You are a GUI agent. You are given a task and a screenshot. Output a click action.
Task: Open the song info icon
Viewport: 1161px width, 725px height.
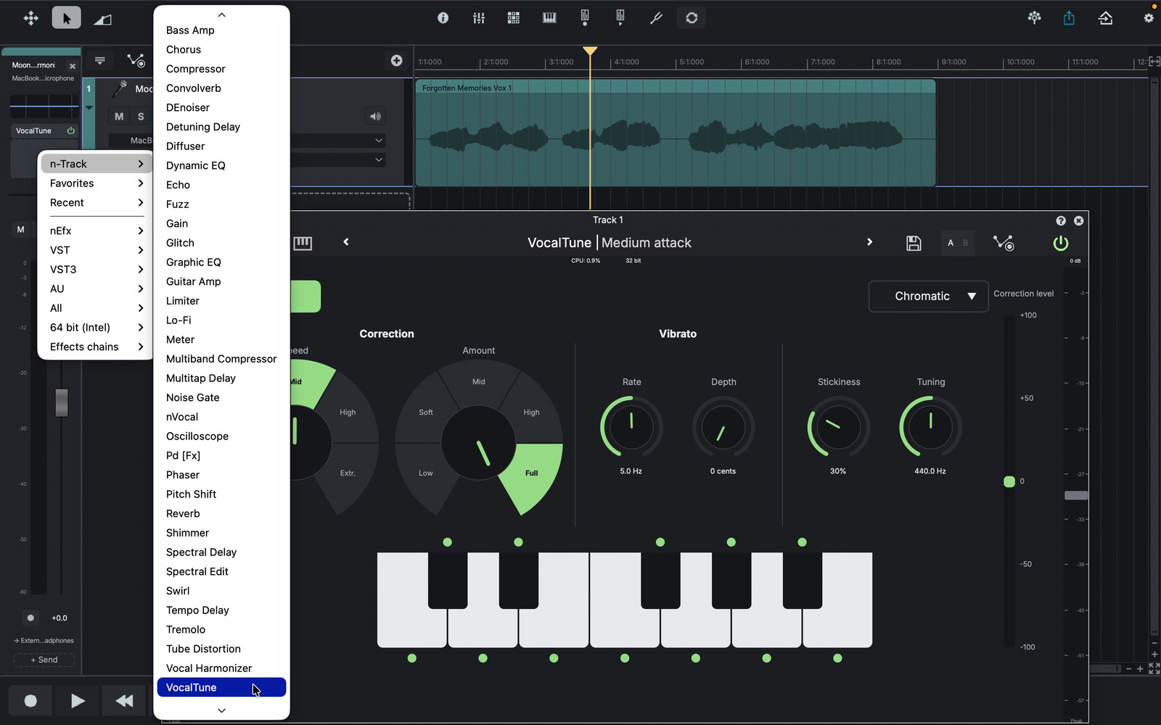443,18
